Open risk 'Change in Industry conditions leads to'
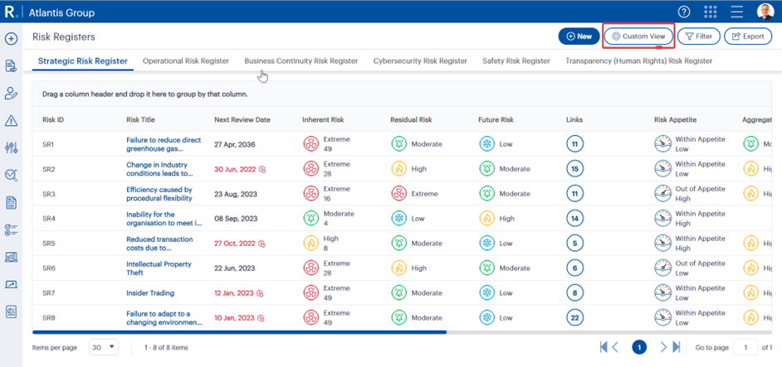 tap(159, 169)
